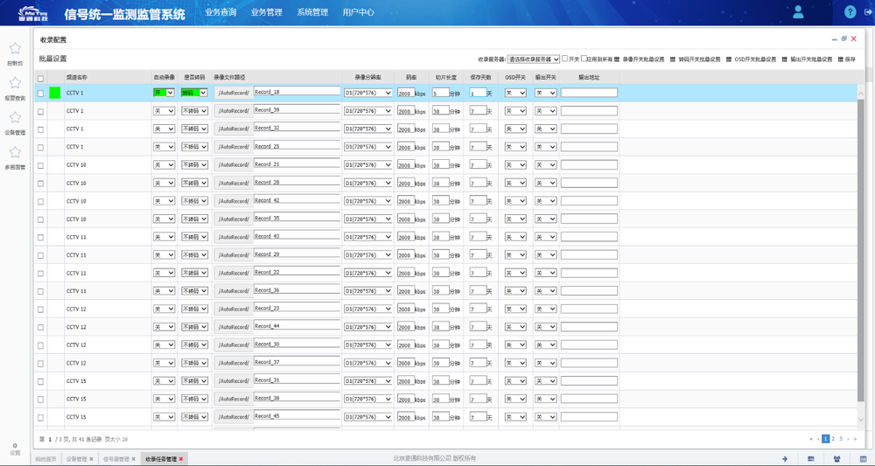
Task: Open the 控制台 sidebar star icon
Action: click(15, 50)
